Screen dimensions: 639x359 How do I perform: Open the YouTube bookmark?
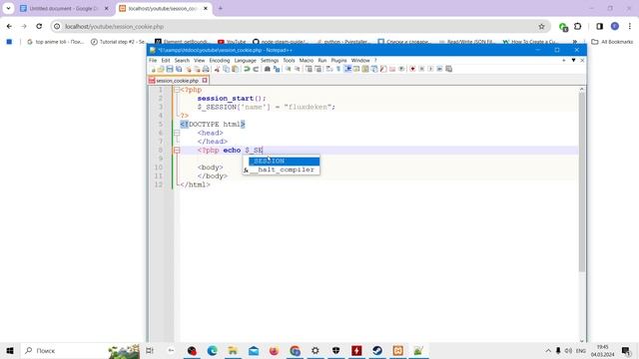coord(232,42)
